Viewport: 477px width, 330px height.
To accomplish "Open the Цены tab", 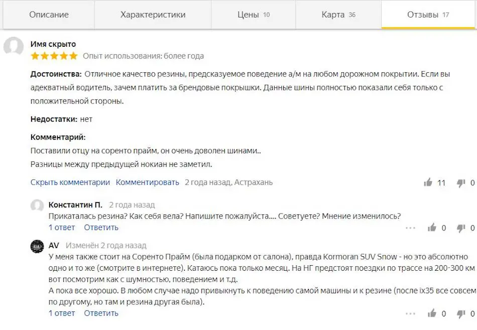I will point(254,15).
